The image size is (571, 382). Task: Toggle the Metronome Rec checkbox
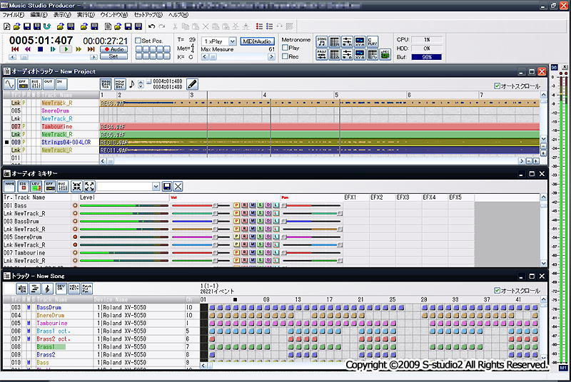click(285, 56)
